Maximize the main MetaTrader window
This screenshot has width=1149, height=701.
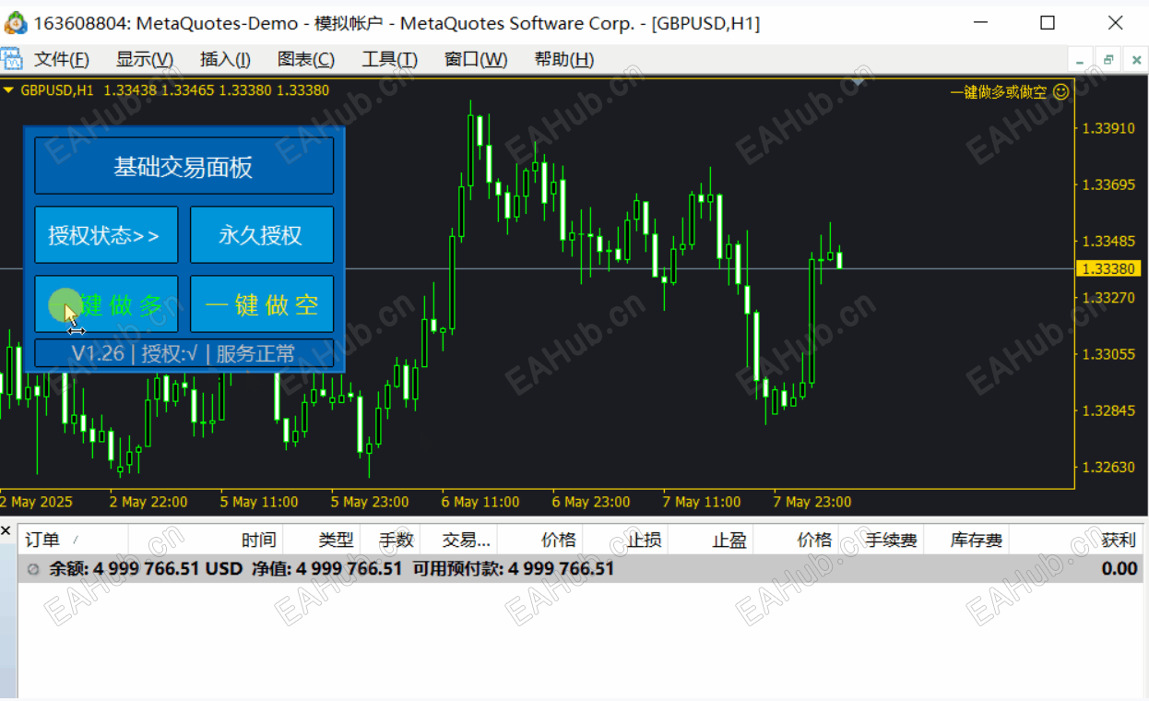1048,23
